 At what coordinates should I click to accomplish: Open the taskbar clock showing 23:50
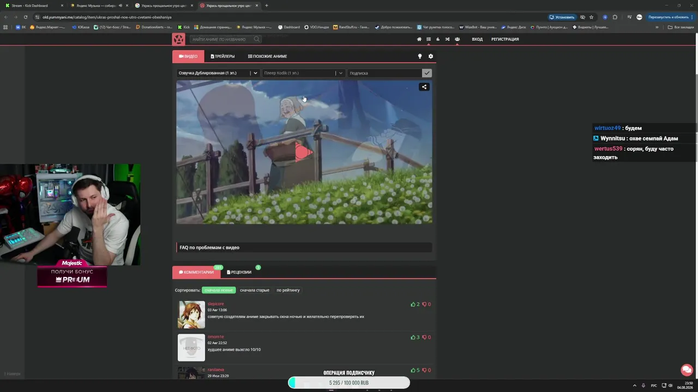pyautogui.click(x=685, y=385)
